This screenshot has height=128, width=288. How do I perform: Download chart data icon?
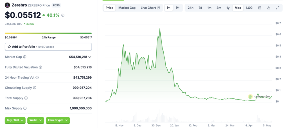(269, 8)
